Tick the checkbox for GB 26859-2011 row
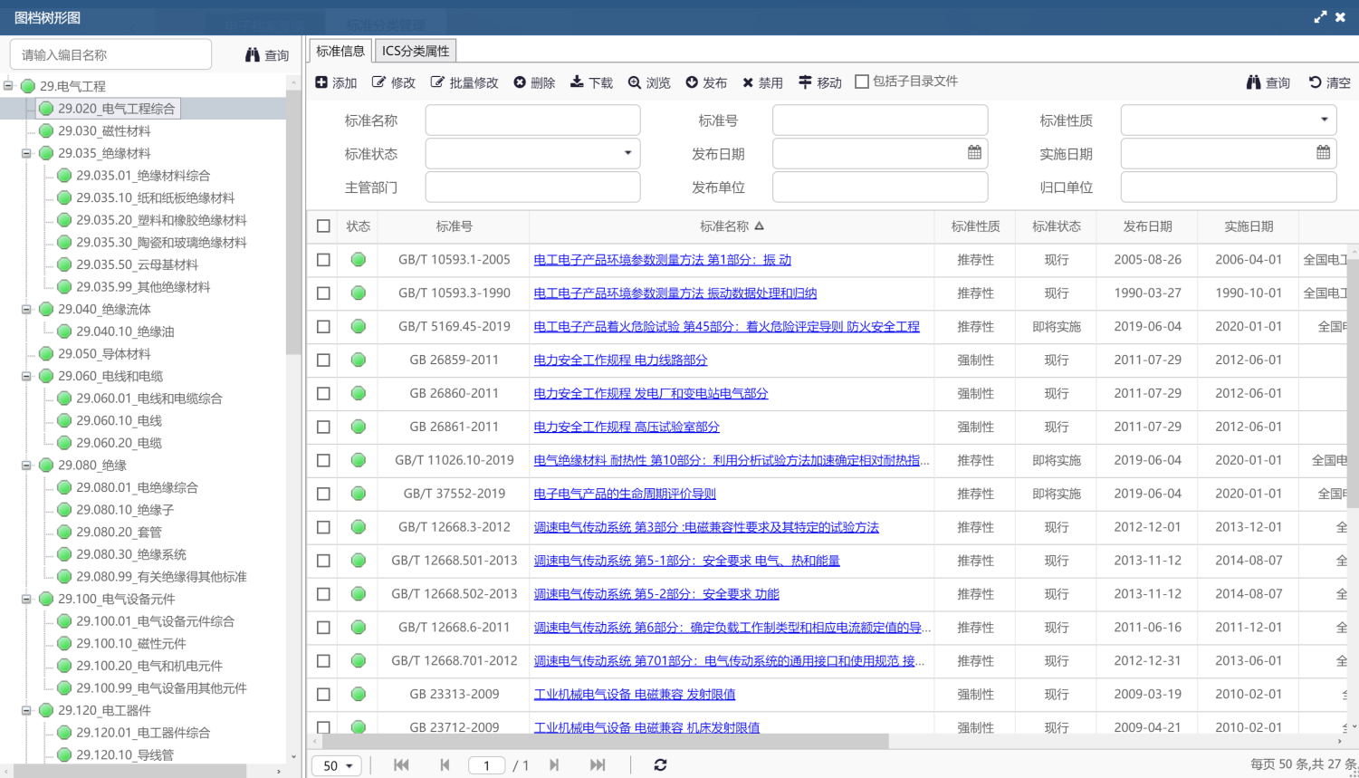The width and height of the screenshot is (1359, 778). click(323, 360)
